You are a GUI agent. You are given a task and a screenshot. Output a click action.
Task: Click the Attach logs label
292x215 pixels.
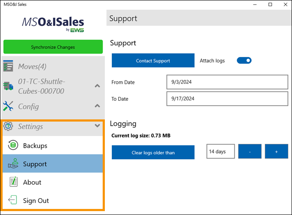[x=212, y=61]
